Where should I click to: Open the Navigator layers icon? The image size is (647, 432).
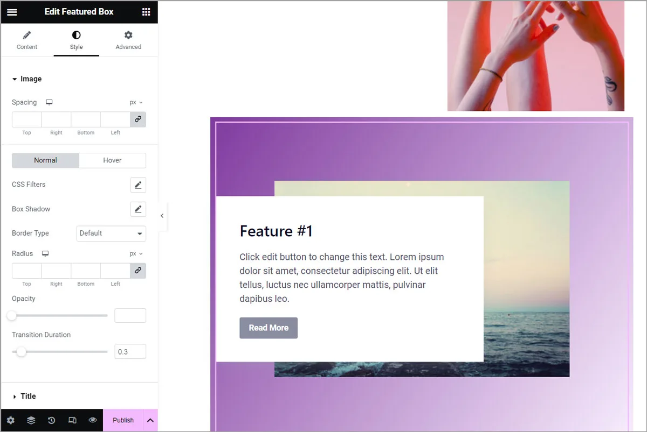pos(31,420)
